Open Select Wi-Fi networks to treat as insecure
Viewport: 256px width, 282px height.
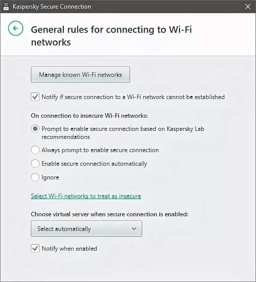pyautogui.click(x=86, y=196)
